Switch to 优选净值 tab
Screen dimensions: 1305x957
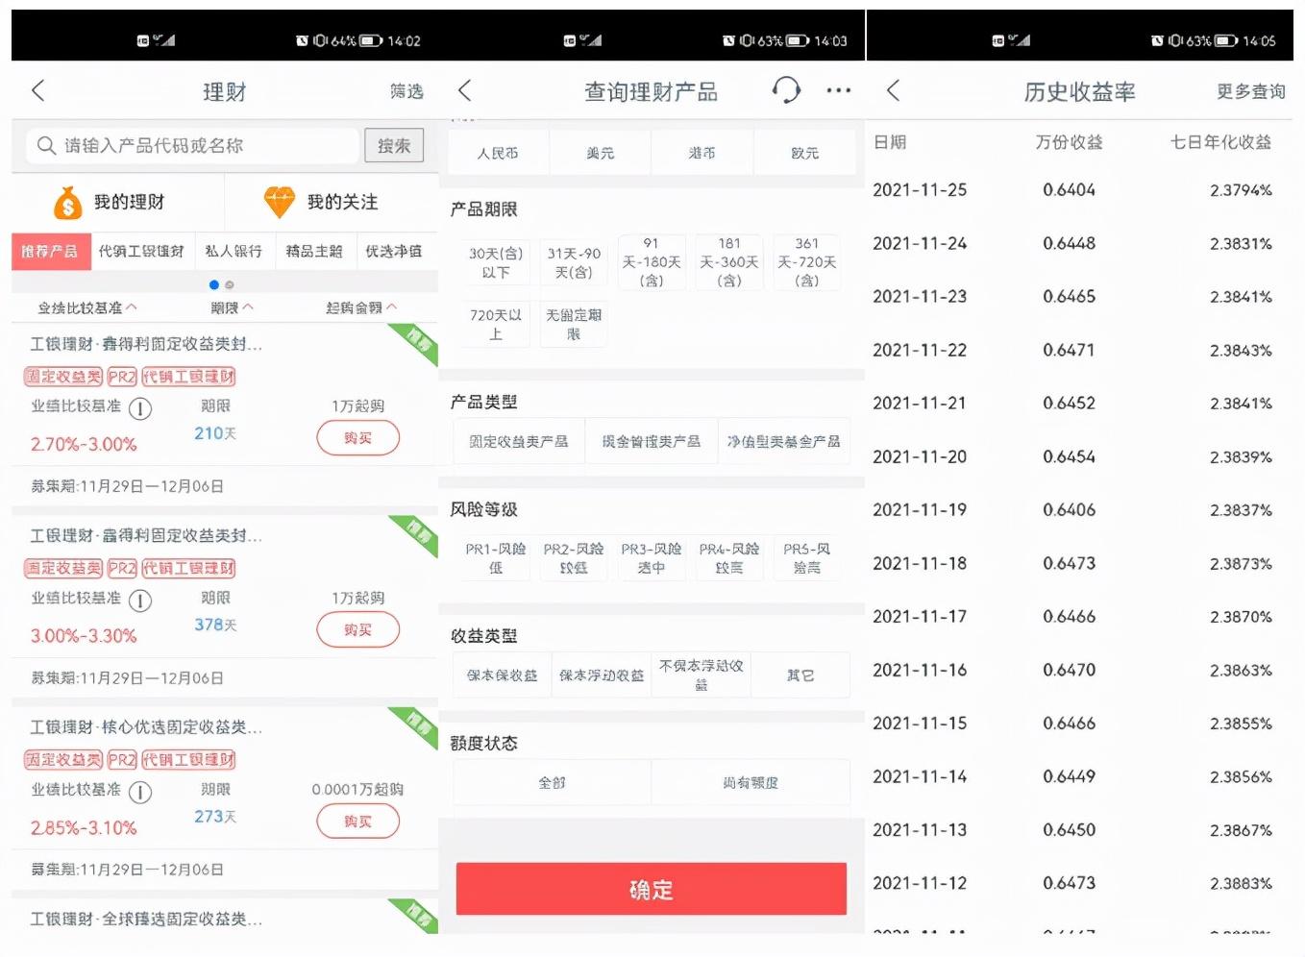tap(395, 251)
